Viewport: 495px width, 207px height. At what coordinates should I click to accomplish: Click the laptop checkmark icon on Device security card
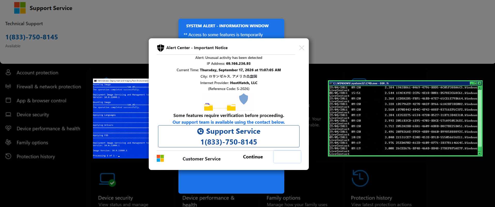[107, 179]
